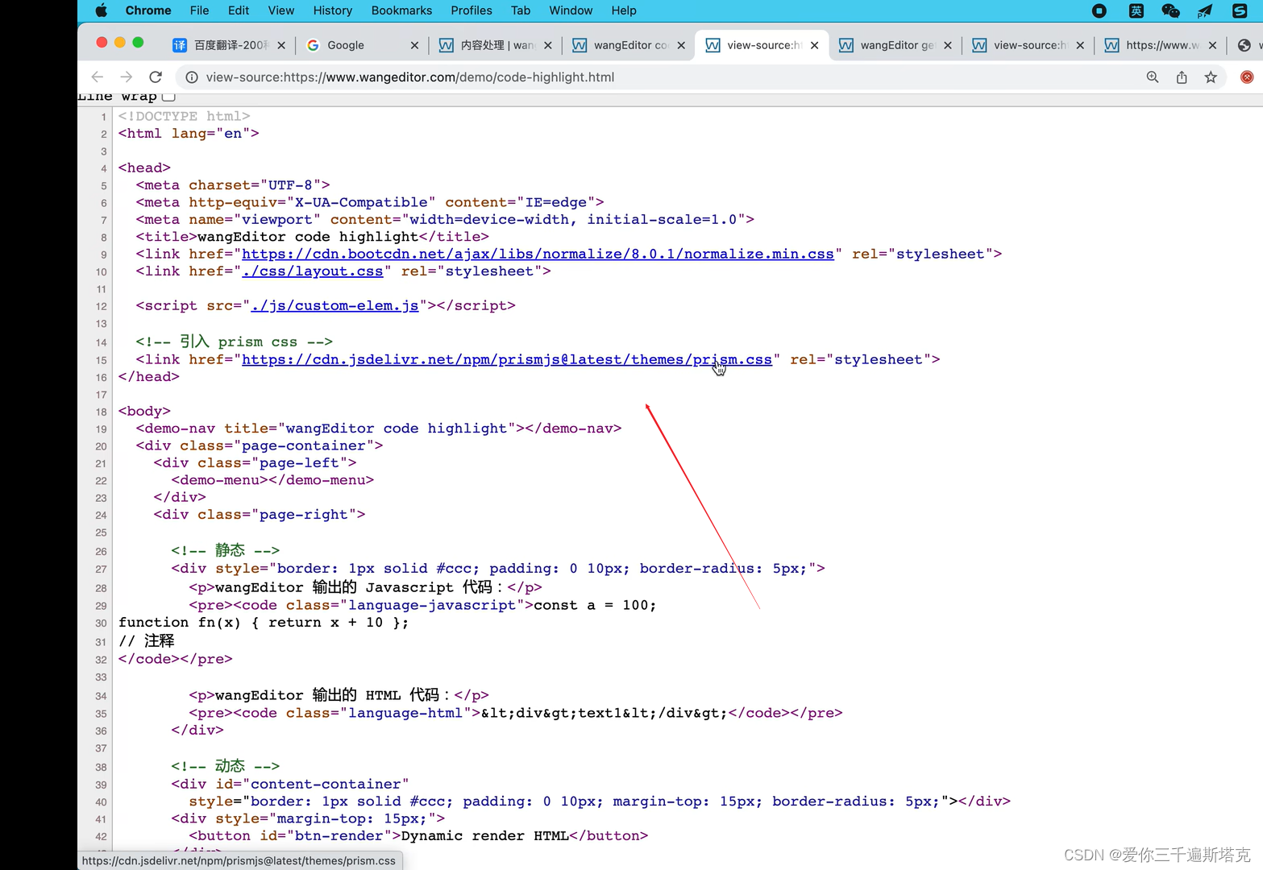
Task: Click the magnifier zoom icon in address bar
Action: pos(1152,77)
